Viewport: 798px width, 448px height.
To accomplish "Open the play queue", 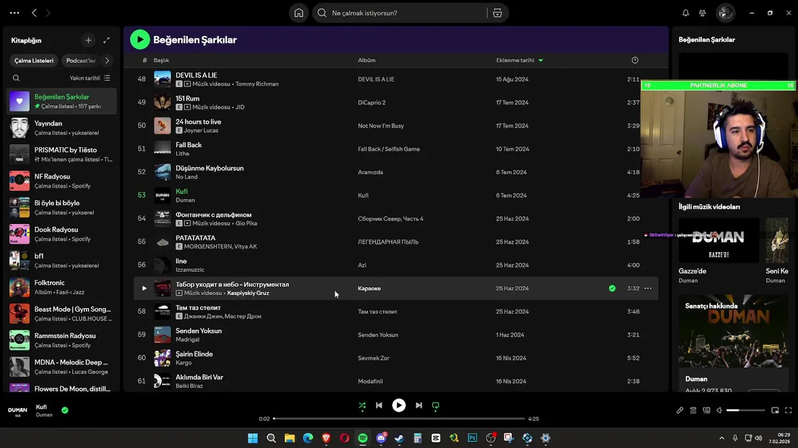I will tap(693, 411).
